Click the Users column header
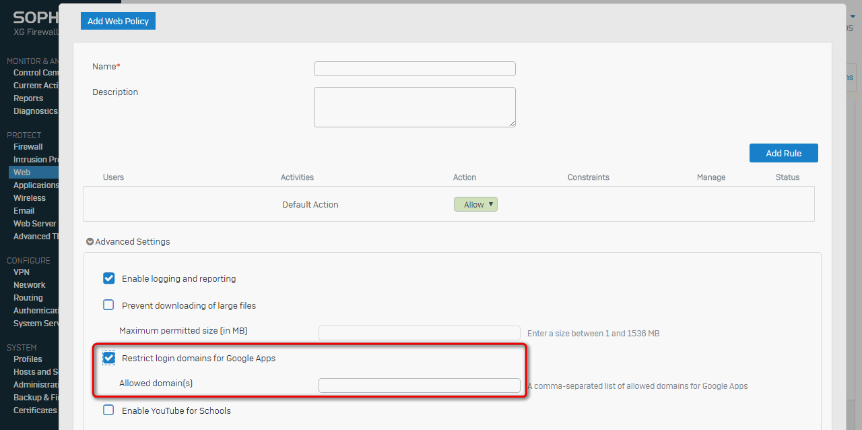 tap(113, 177)
